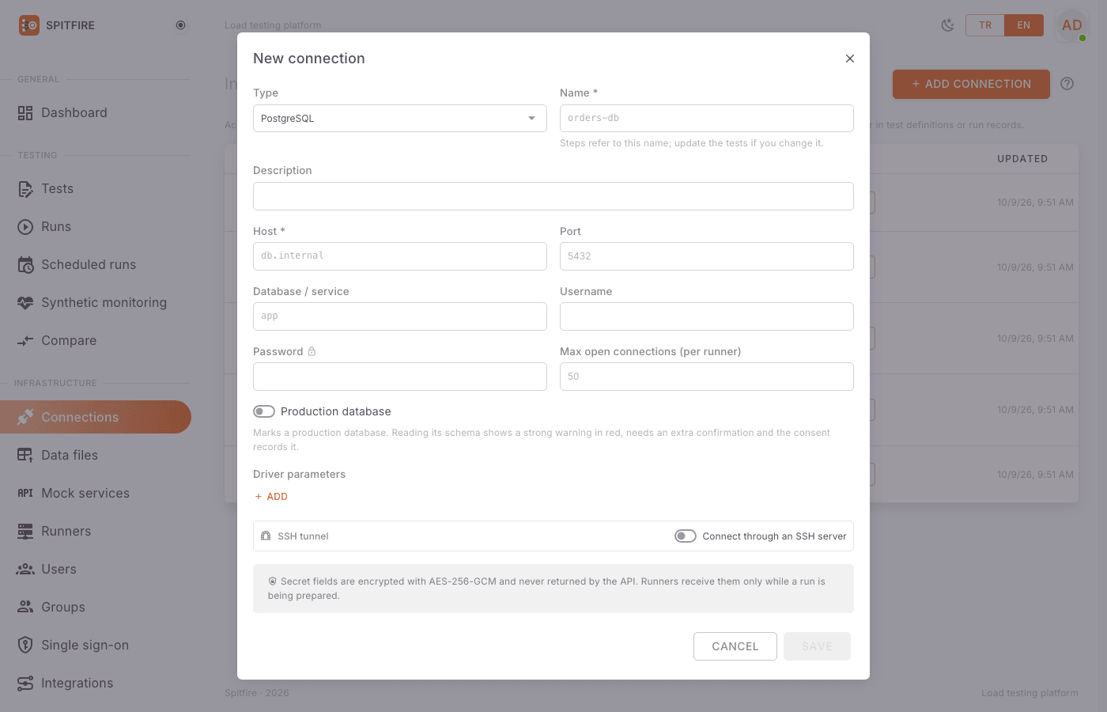Screen dimensions: 1107x712
Task: Click the Database / service field
Action: coord(400,316)
